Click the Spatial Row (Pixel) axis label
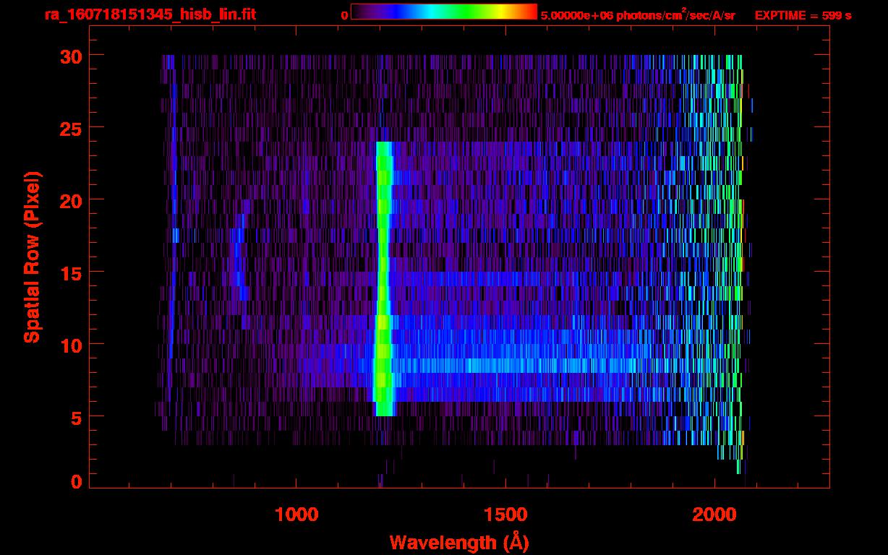The image size is (888, 555). (31, 257)
